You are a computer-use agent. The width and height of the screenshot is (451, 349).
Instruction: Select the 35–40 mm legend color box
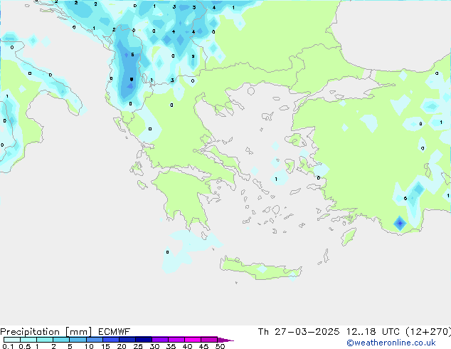[x=176, y=340]
